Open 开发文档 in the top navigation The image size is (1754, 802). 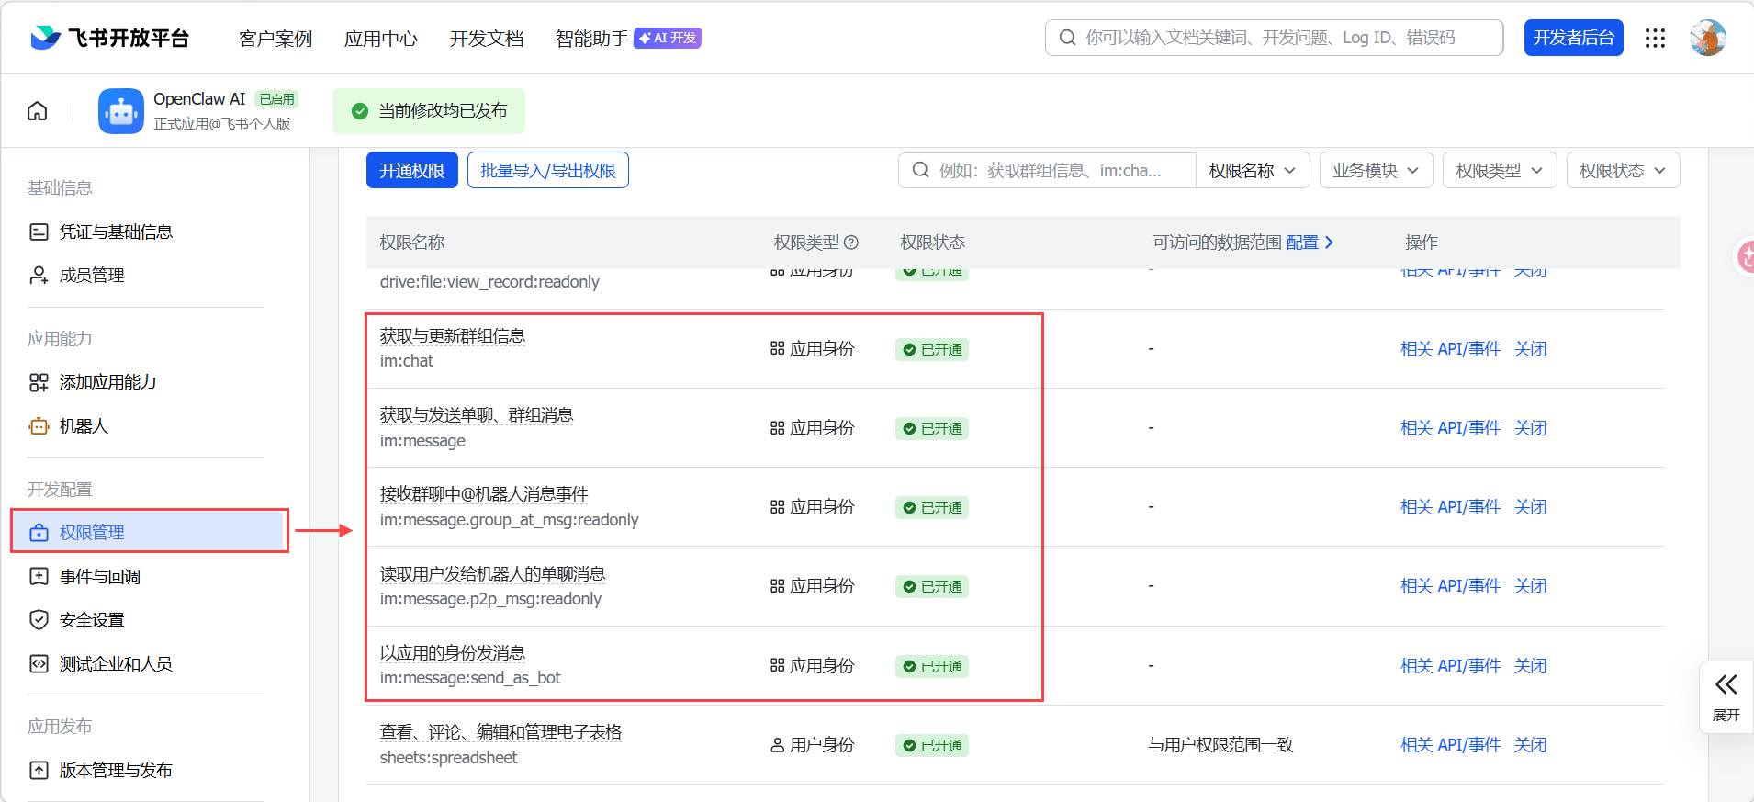[x=487, y=39]
